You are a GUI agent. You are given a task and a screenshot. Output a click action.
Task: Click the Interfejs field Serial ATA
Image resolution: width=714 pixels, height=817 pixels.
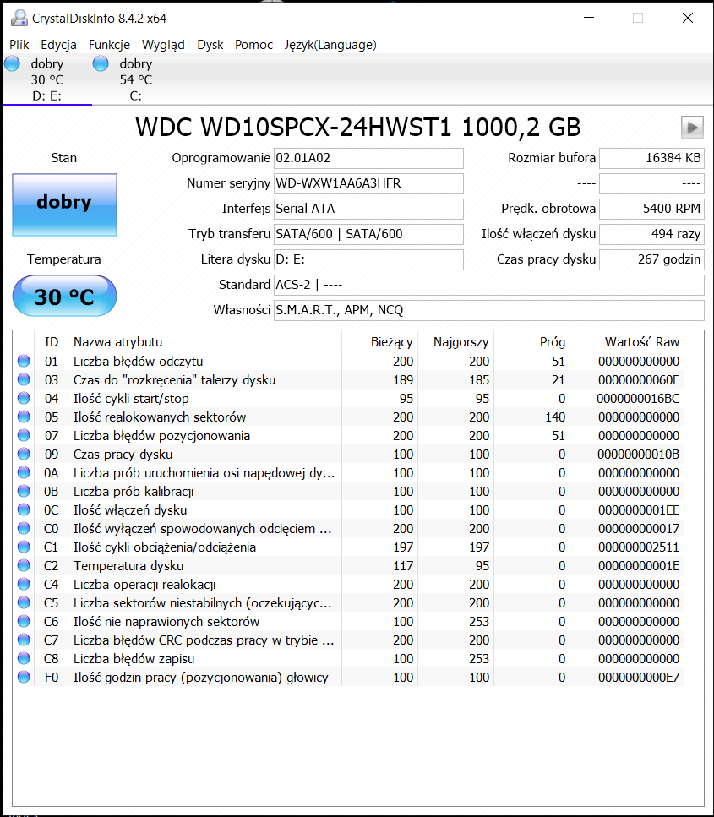coord(368,209)
